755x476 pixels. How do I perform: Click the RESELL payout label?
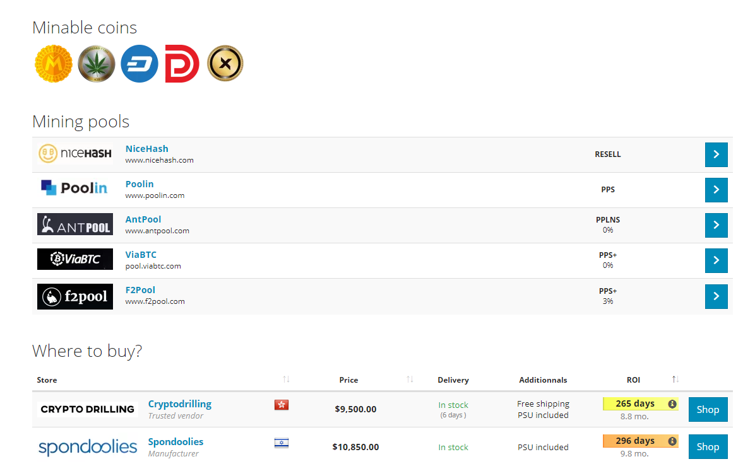608,154
